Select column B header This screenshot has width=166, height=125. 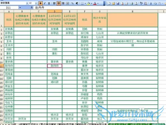22,11
